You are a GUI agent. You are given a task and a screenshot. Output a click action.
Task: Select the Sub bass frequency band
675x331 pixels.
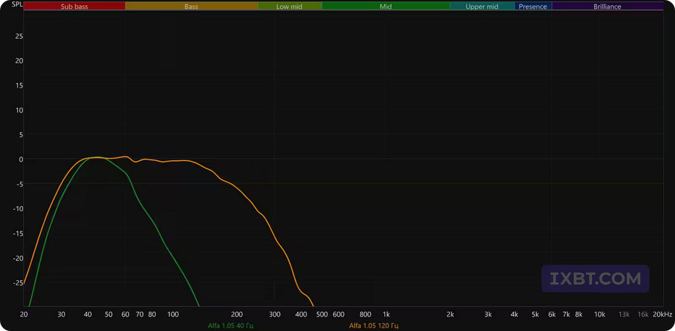(x=74, y=7)
